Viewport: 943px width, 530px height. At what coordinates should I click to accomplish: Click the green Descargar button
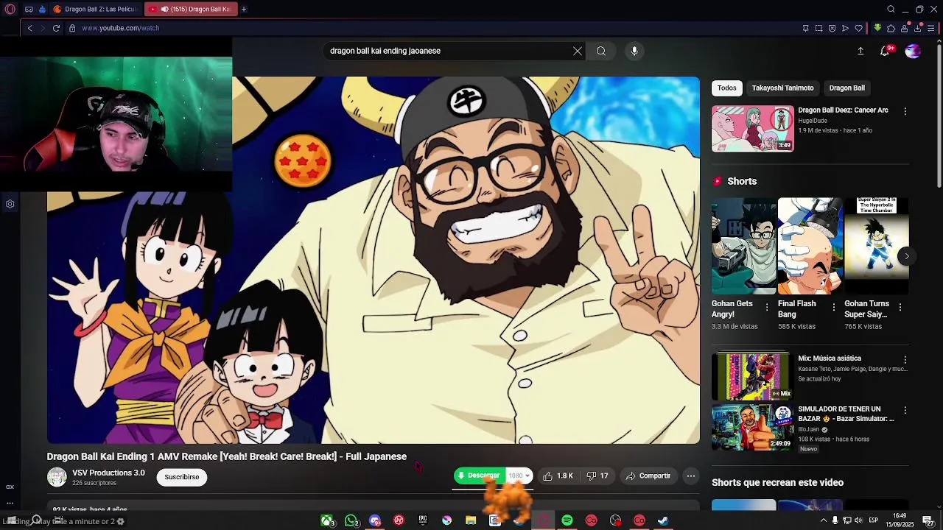click(x=480, y=476)
